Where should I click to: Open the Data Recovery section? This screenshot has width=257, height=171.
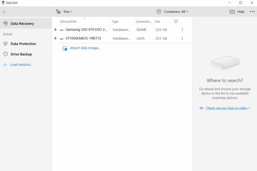26,23
